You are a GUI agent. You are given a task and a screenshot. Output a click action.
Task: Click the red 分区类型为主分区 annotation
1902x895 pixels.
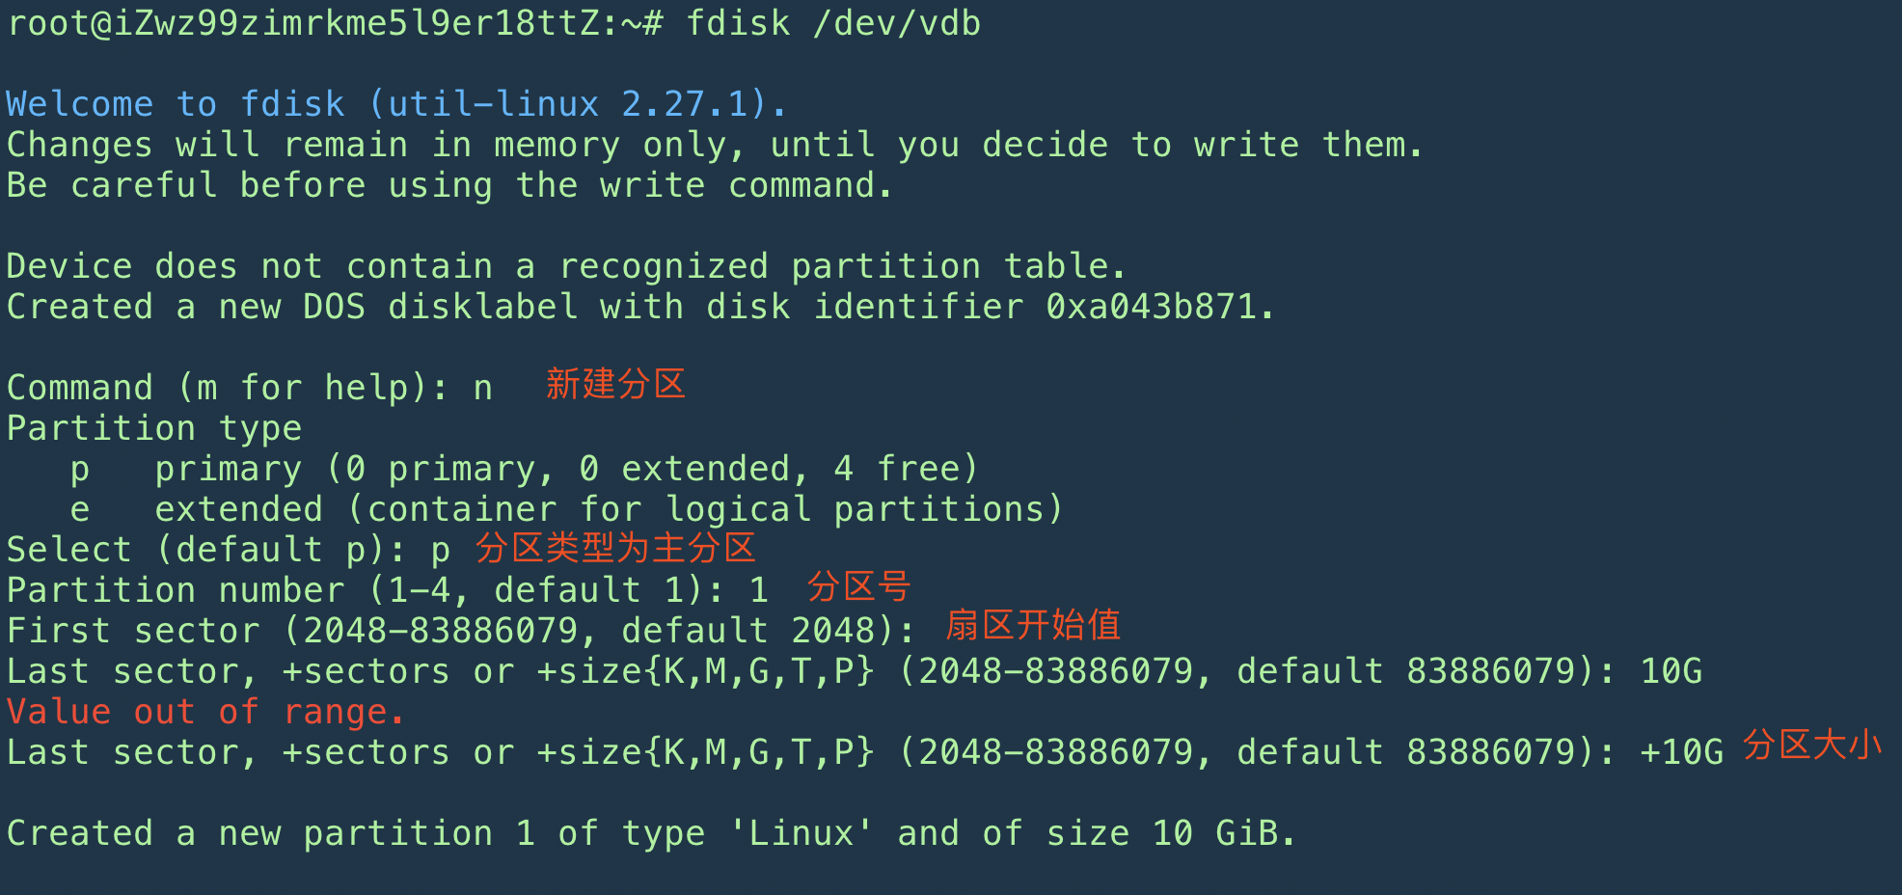[x=615, y=548]
